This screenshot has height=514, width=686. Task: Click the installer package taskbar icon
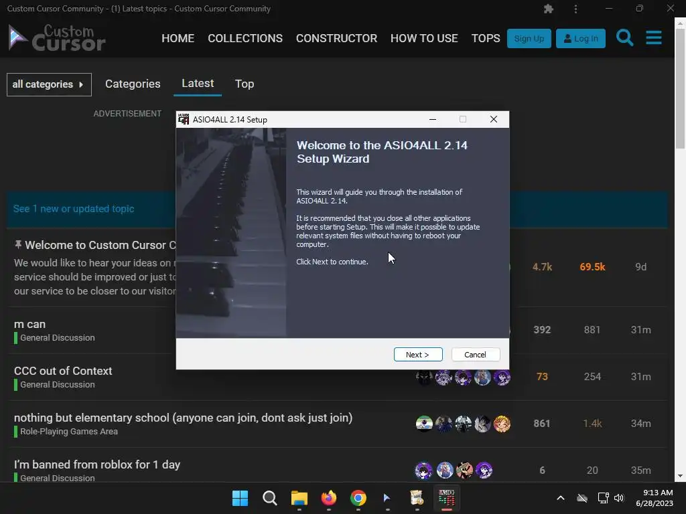coord(417,498)
